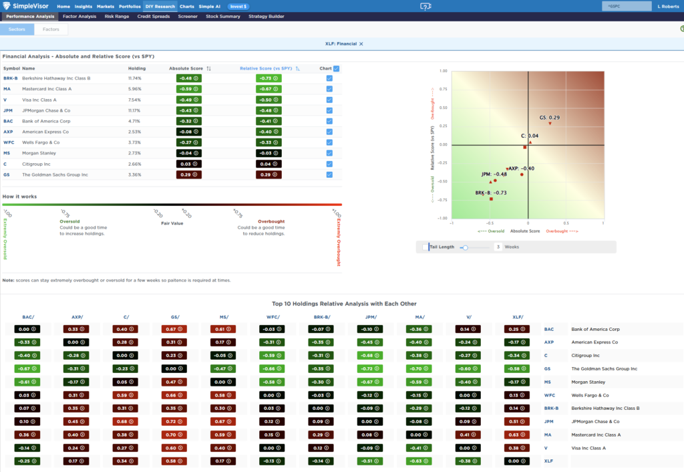Toggle the Chart select-all checkbox in the header
684x472 pixels.
336,69
